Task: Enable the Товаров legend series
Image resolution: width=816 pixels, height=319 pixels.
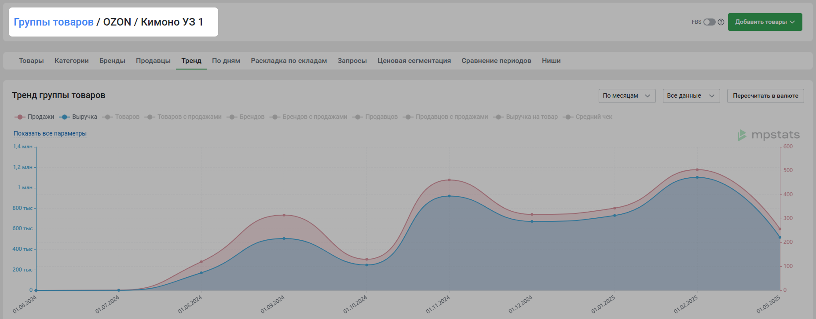Action: [x=121, y=117]
